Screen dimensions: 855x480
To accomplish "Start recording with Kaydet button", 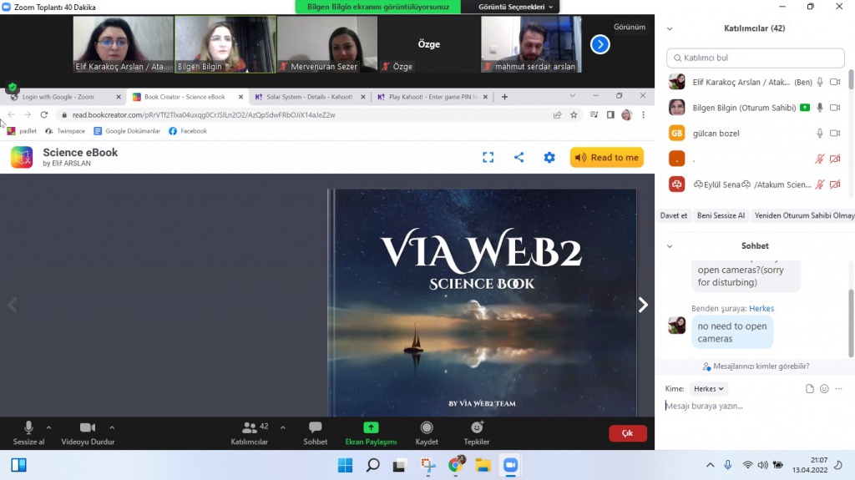I will point(427,433).
